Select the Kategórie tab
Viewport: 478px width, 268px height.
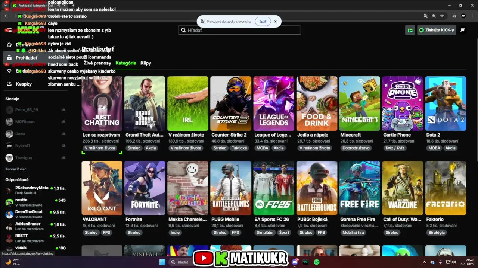coord(126,63)
